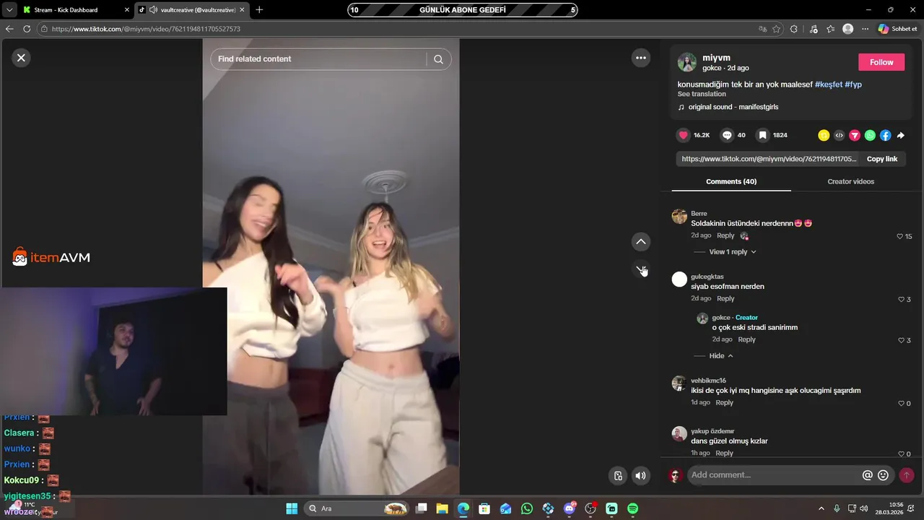Toggle auto-scroll icon beside volume button
924x520 pixels.
[618, 475]
